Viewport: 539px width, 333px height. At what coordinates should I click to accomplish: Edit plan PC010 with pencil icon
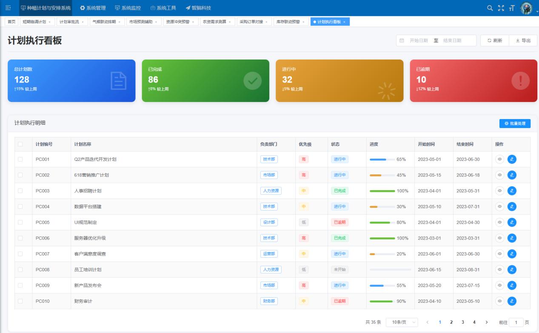coord(512,301)
